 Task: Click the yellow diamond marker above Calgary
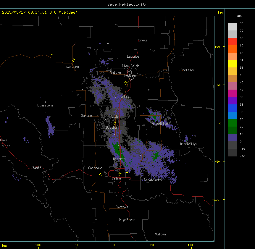[120, 174]
